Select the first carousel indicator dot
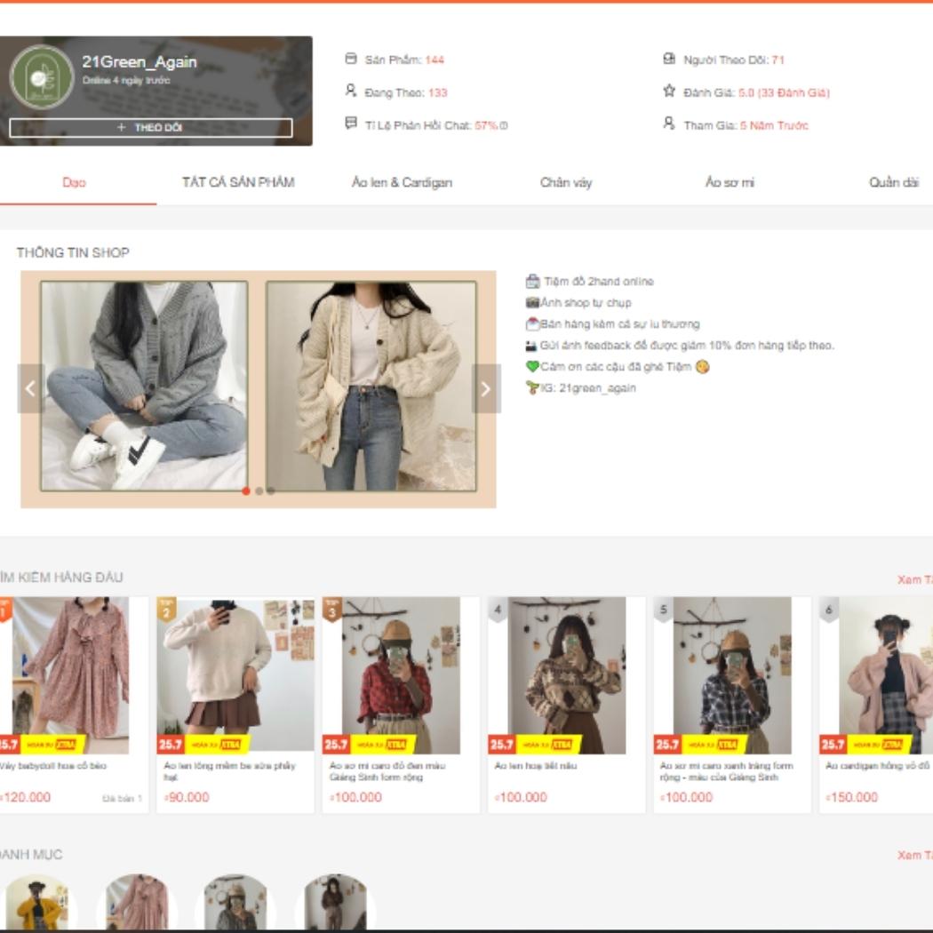Viewport: 933px width, 933px height. tap(246, 490)
